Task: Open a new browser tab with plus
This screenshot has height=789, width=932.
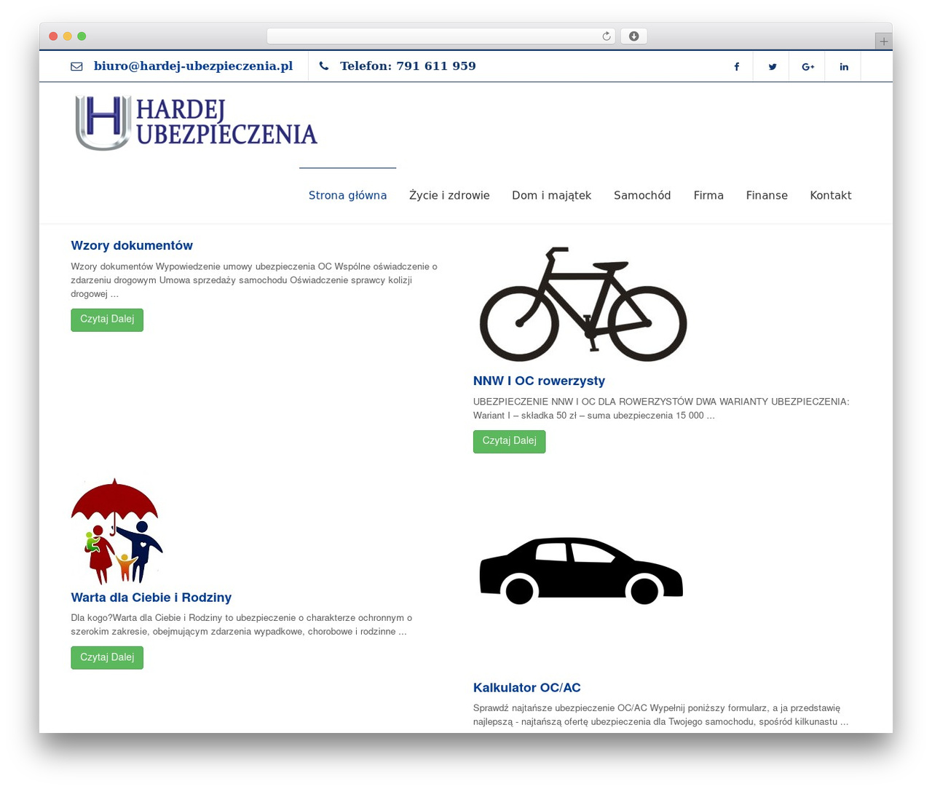Action: [883, 41]
